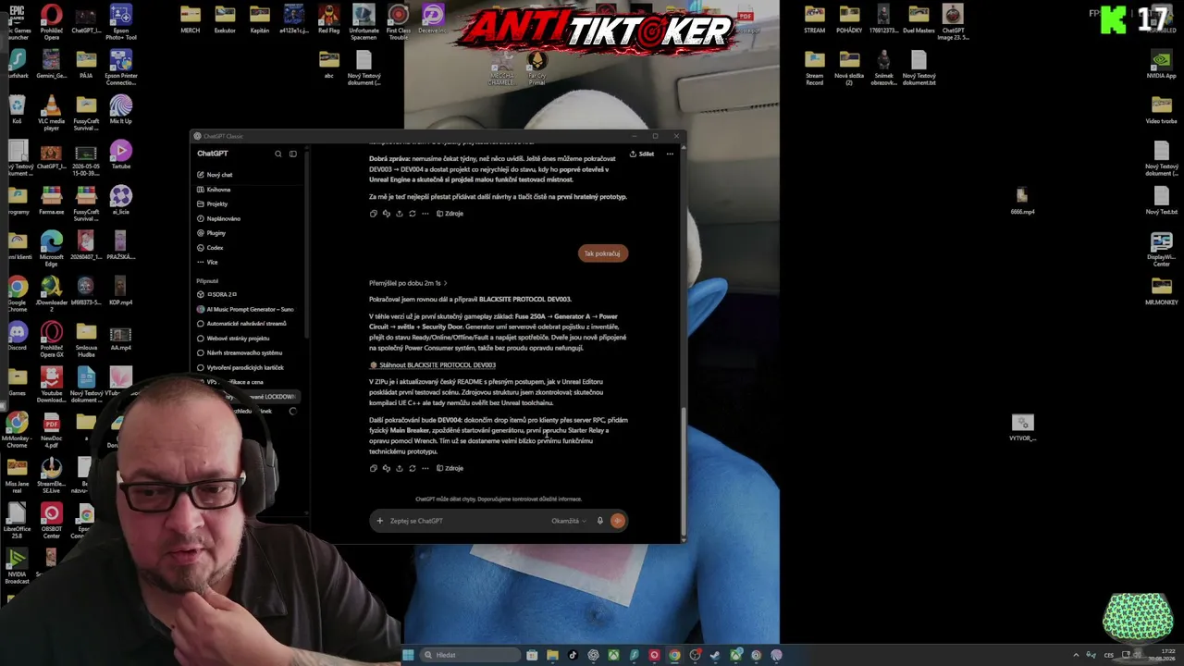Open Projekty in the ChatGPT sidebar
1184x666 pixels.
point(212,203)
